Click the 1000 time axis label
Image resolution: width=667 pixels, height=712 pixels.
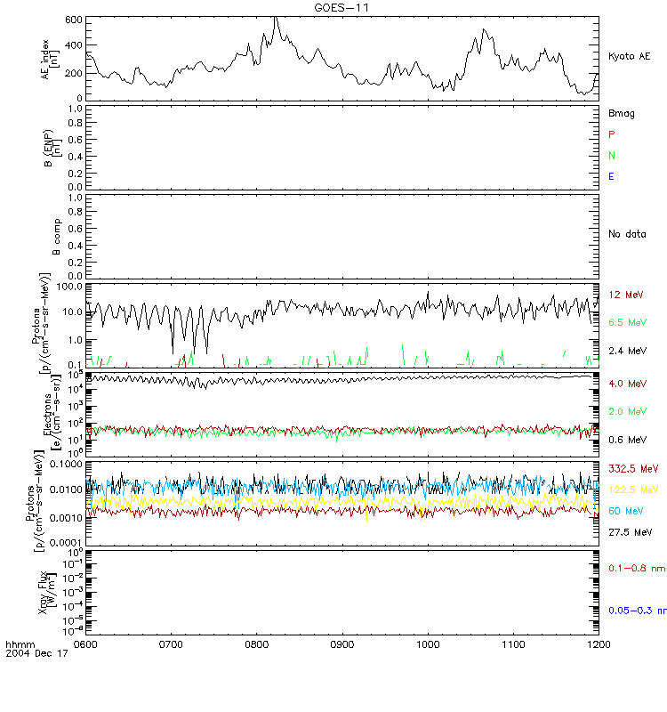tap(428, 644)
